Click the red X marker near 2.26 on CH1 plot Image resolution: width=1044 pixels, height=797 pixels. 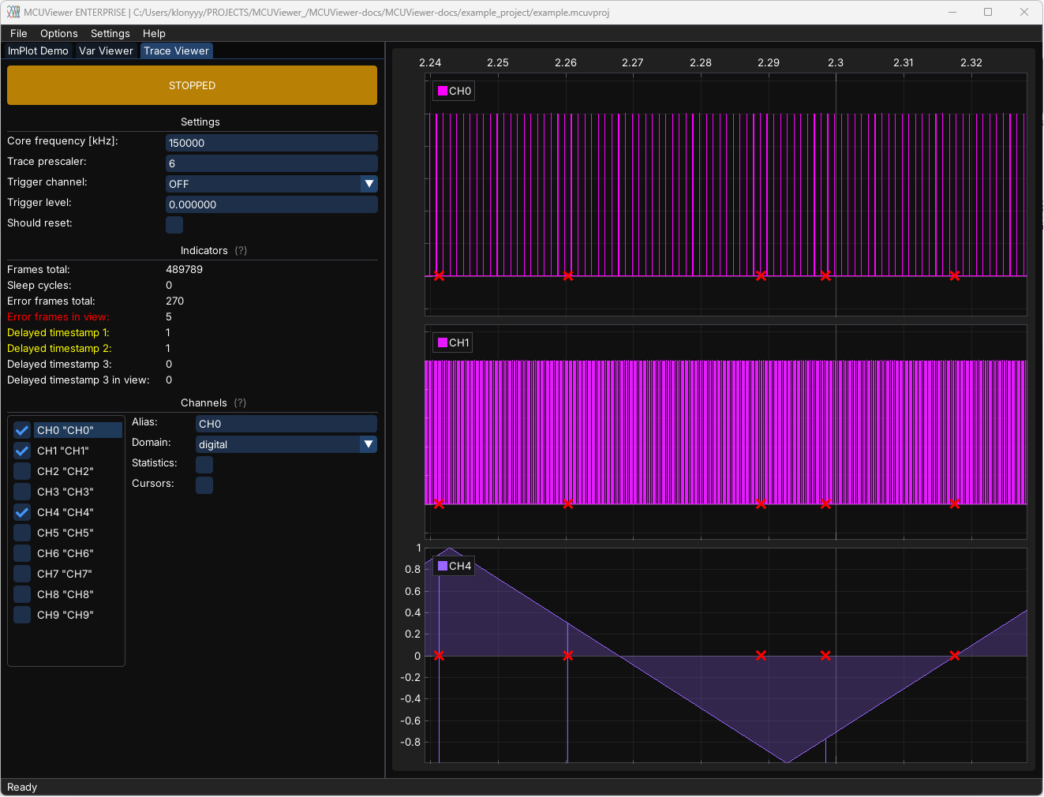568,504
